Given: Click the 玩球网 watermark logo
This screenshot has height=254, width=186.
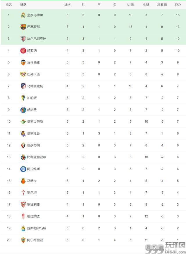Looking at the screenshot, I should (165, 248).
